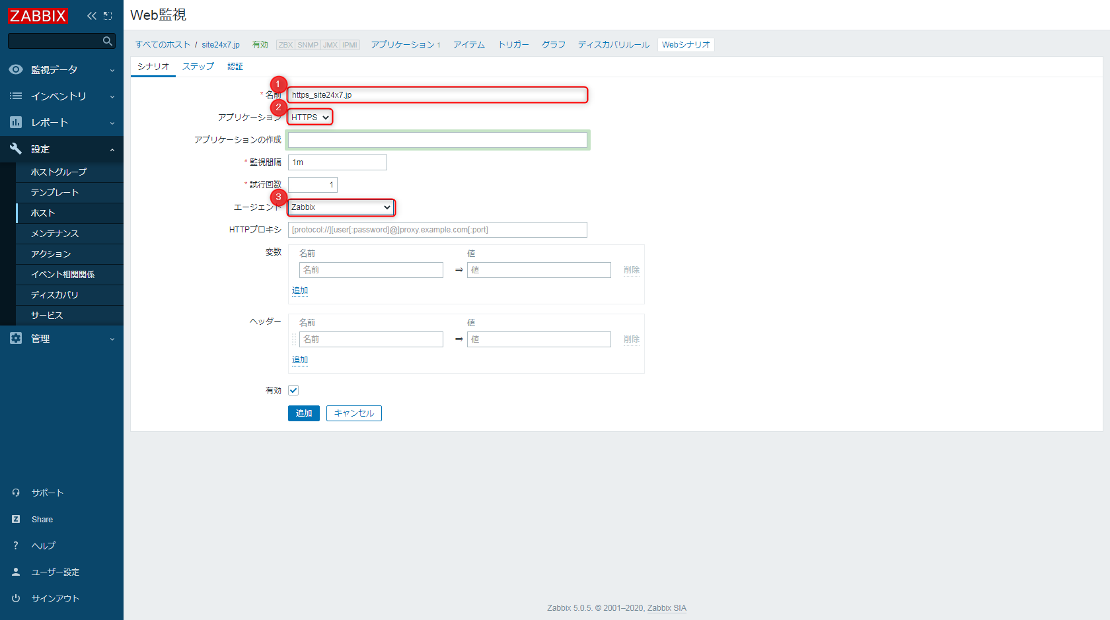This screenshot has width=1110, height=620.
Task: Open ホスト in settings menu
Action: tap(69, 213)
